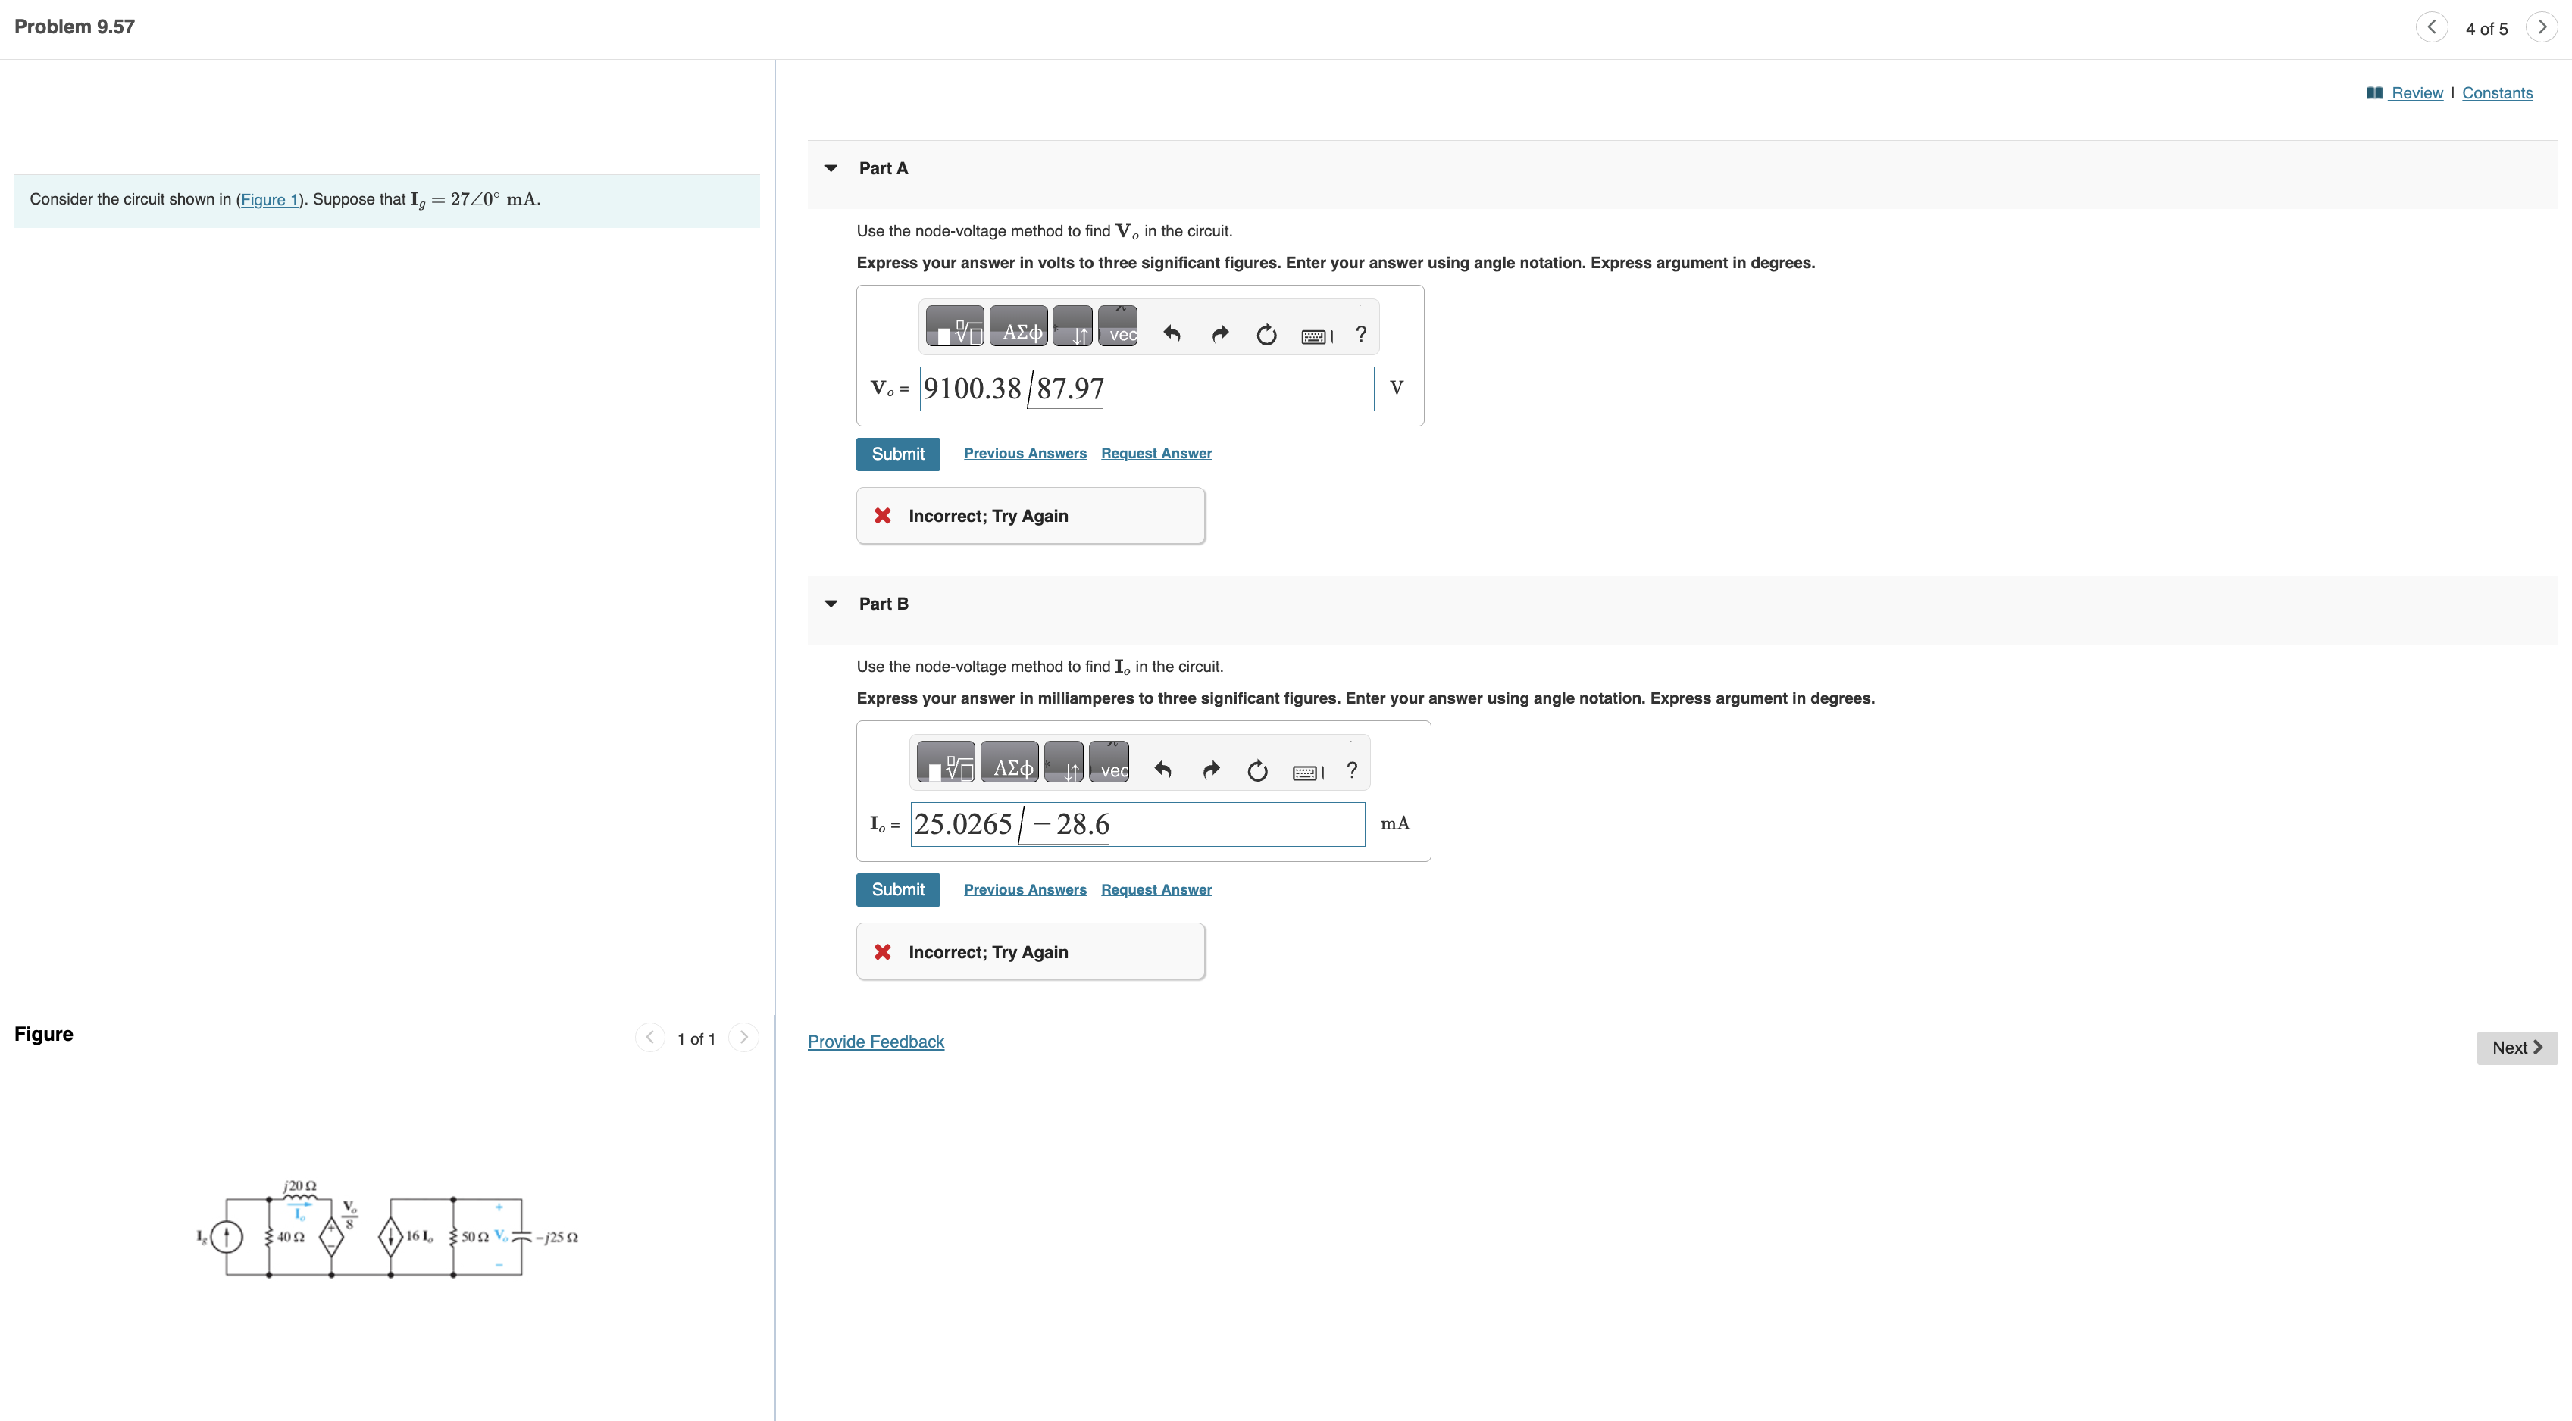Open the Part B Greek symbols menu
The image size is (2572, 1421).
click(x=1009, y=763)
